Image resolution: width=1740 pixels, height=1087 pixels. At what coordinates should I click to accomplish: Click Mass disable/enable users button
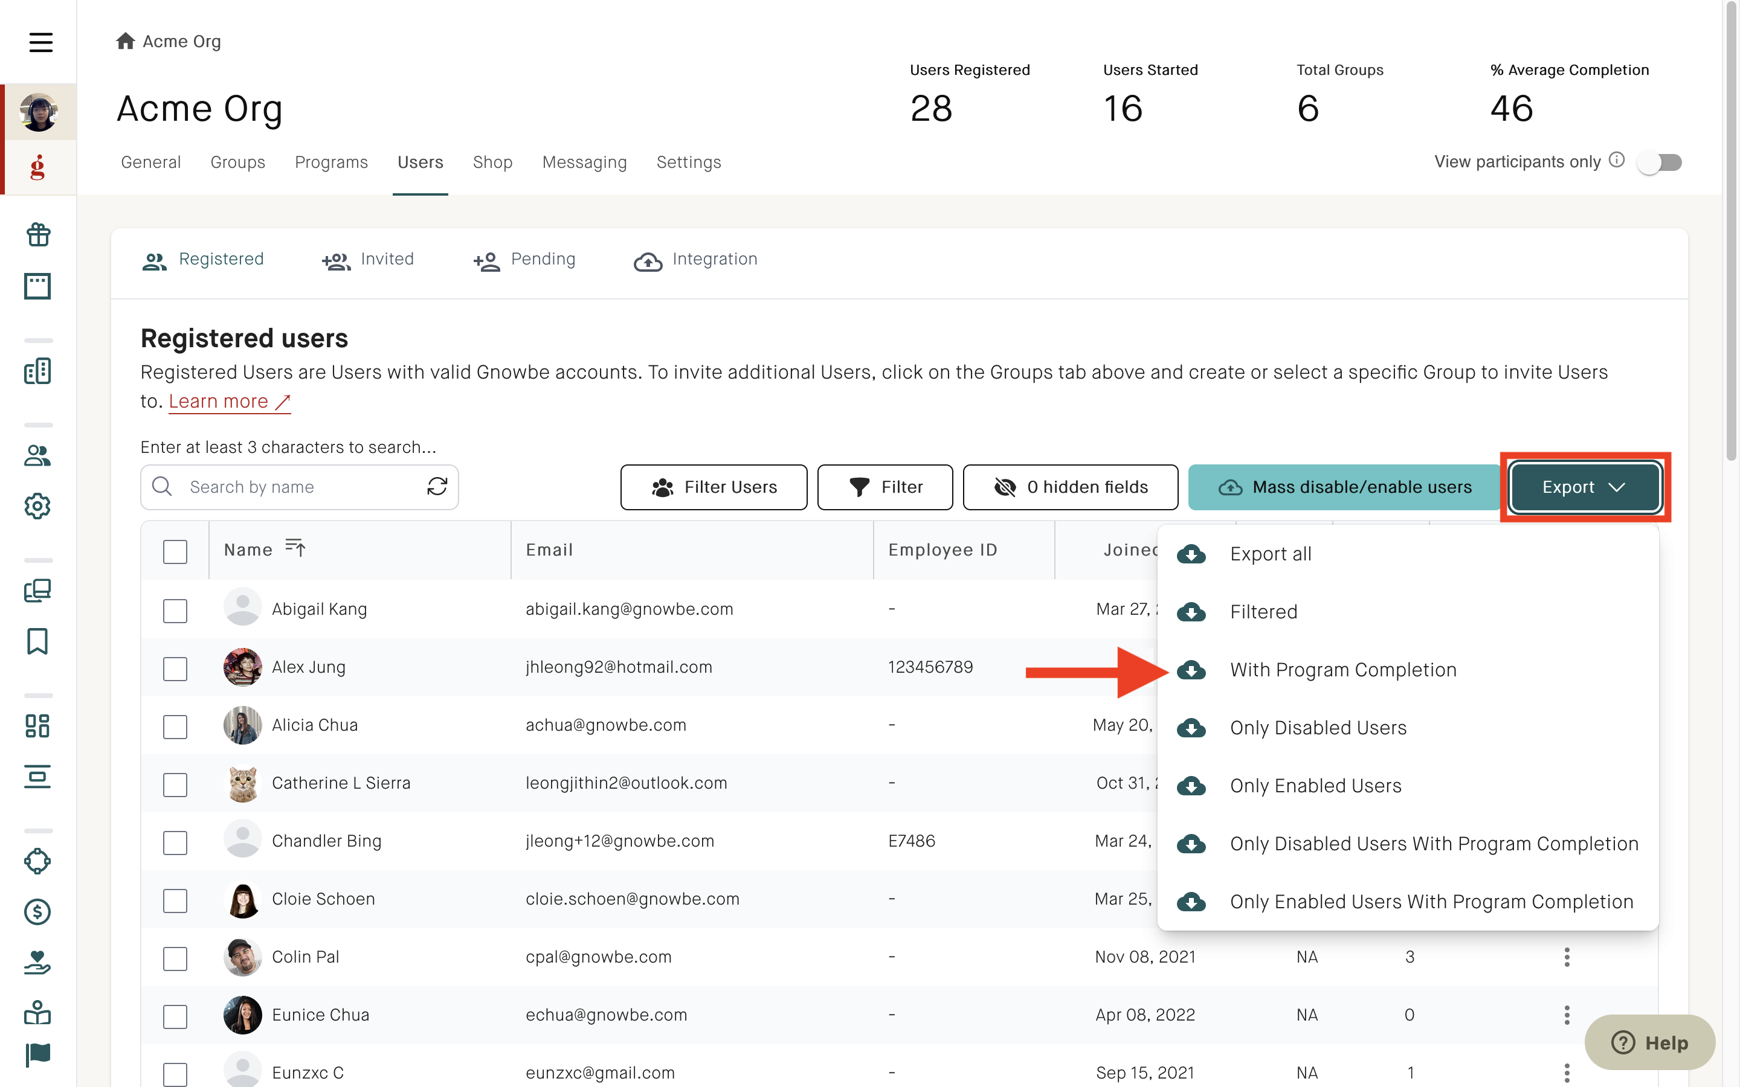(1344, 487)
